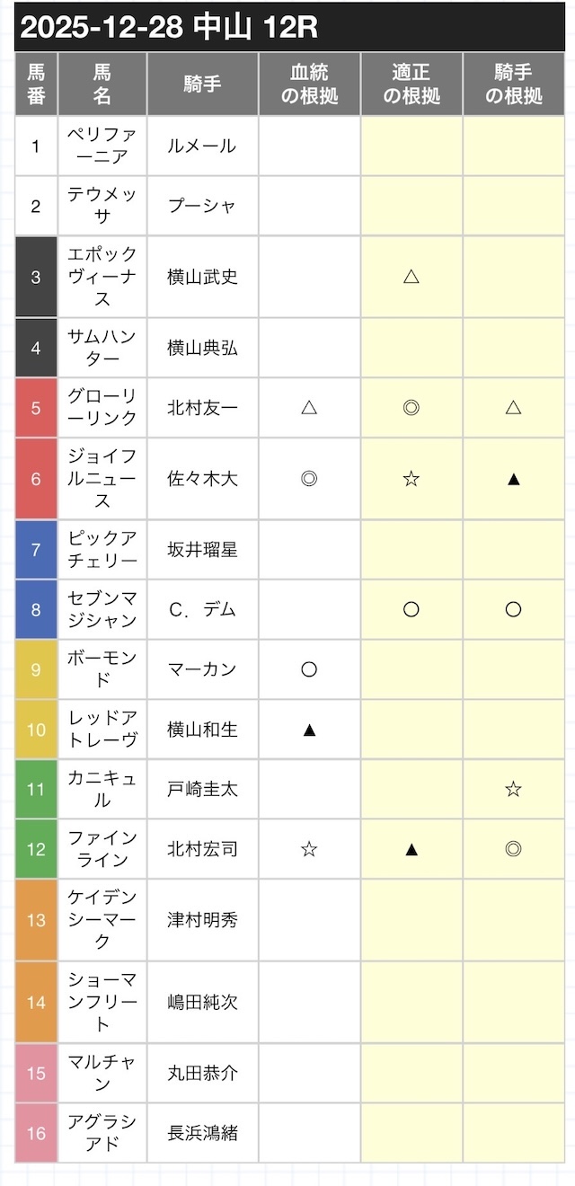The width and height of the screenshot is (575, 1186).
Task: Select the 騎手の根拠 column header
Action: (513, 84)
